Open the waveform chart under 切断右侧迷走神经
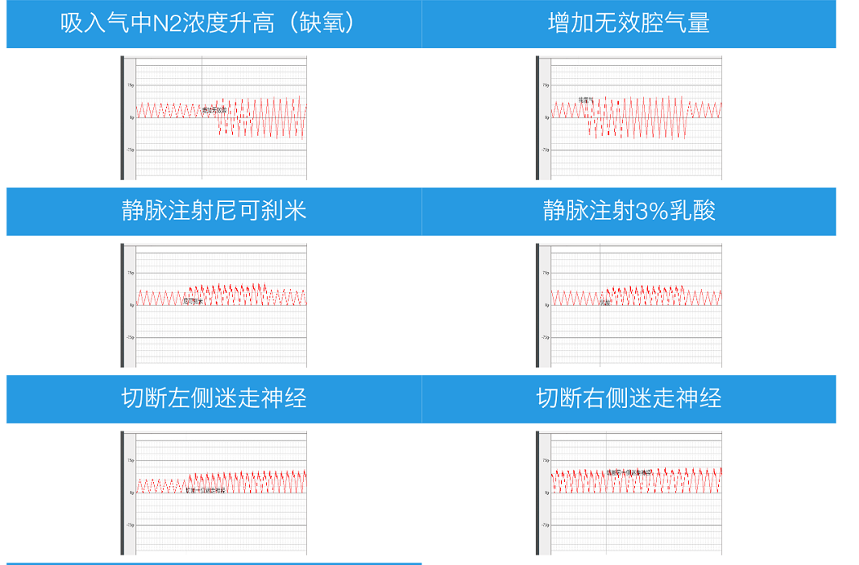 click(x=629, y=493)
